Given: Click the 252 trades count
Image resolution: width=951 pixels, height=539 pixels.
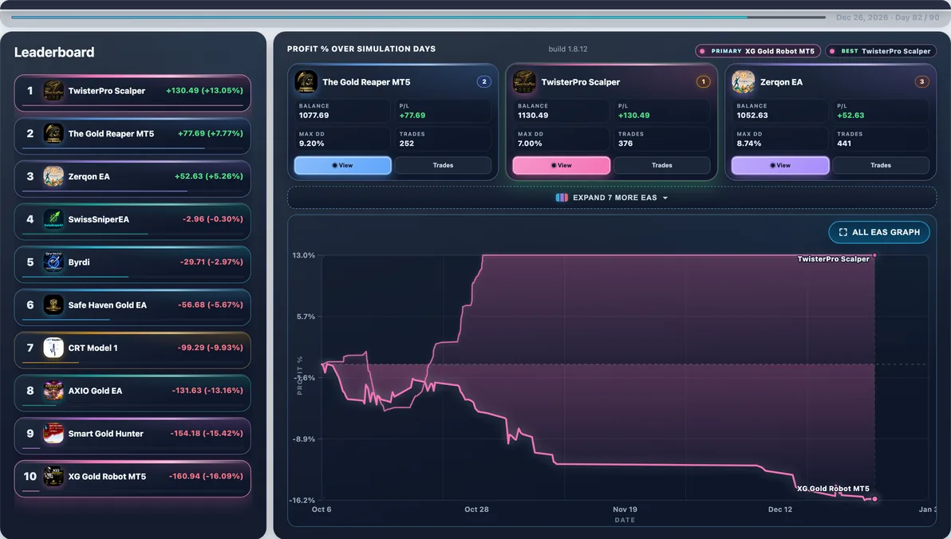Looking at the screenshot, I should [x=407, y=144].
